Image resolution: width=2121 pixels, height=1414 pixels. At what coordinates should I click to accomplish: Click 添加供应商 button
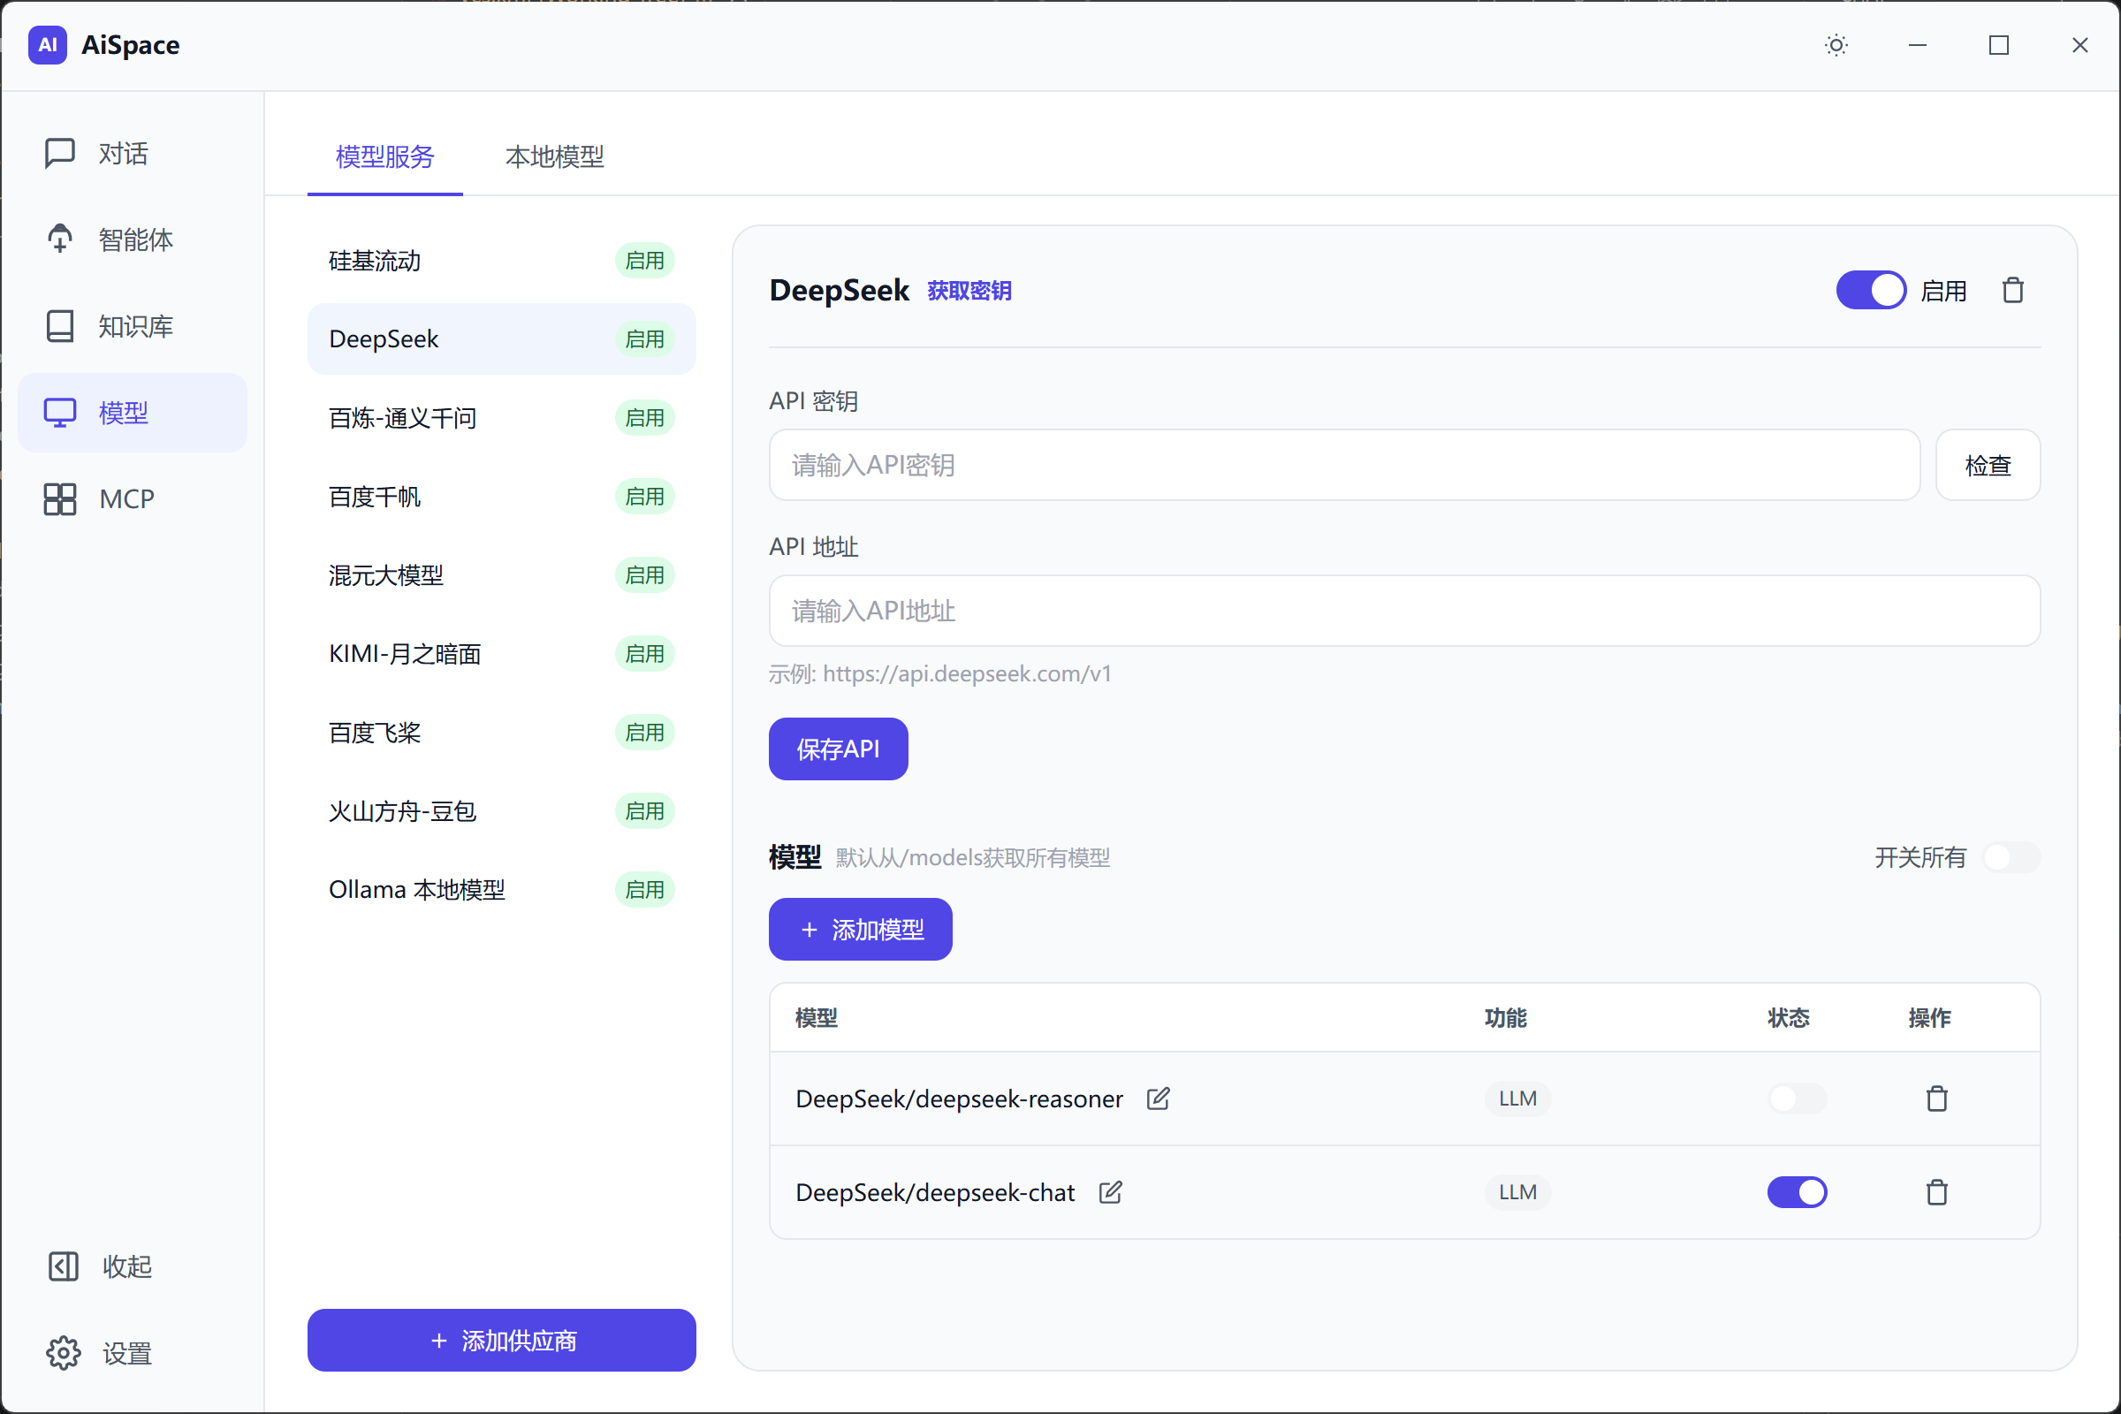click(501, 1340)
